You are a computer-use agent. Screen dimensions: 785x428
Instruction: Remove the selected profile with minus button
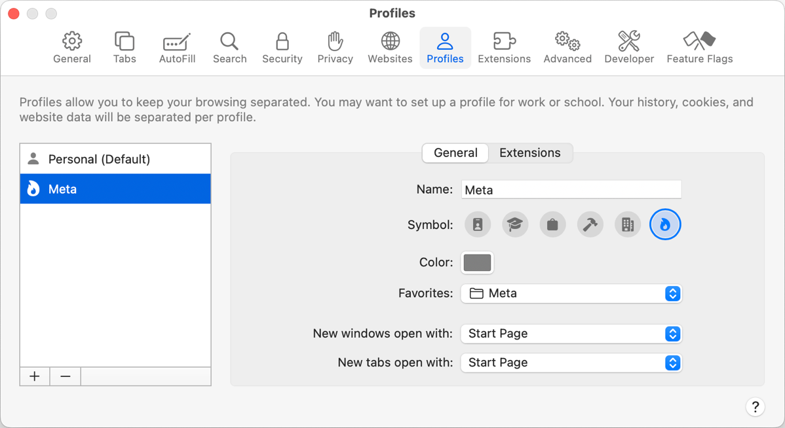coord(66,376)
